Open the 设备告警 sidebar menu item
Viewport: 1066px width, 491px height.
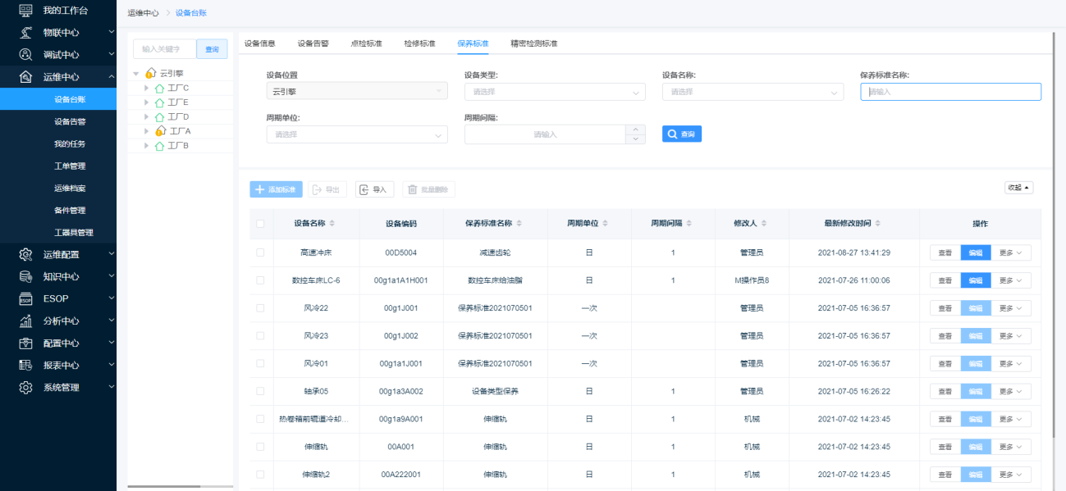tap(70, 121)
